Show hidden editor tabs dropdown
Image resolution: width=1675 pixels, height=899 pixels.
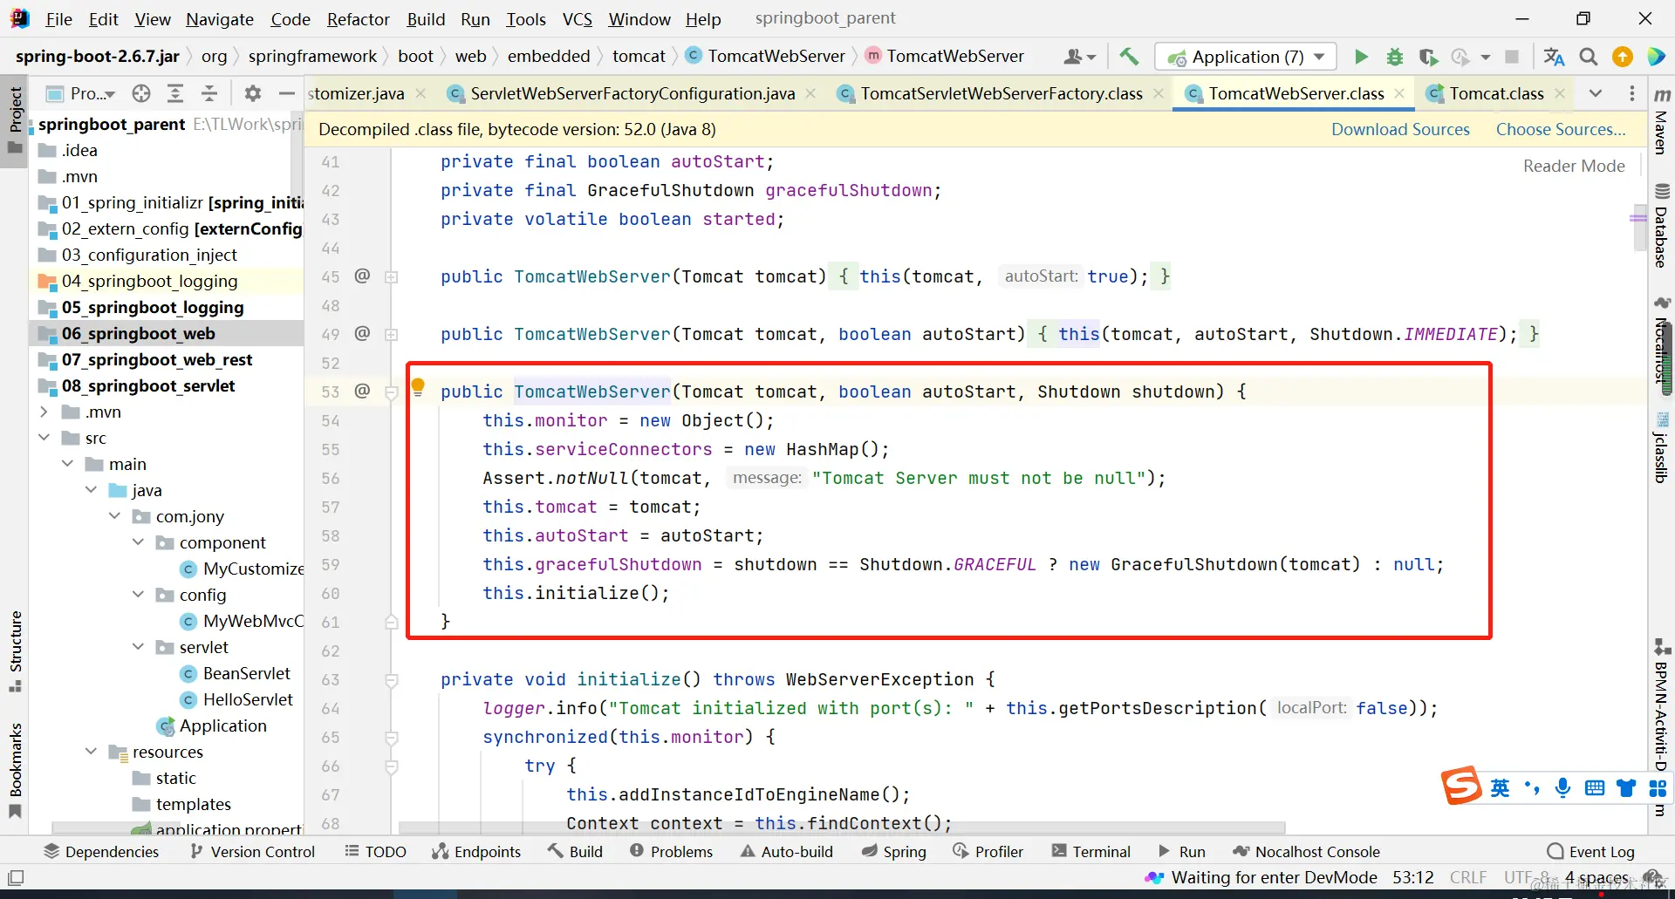point(1596,93)
